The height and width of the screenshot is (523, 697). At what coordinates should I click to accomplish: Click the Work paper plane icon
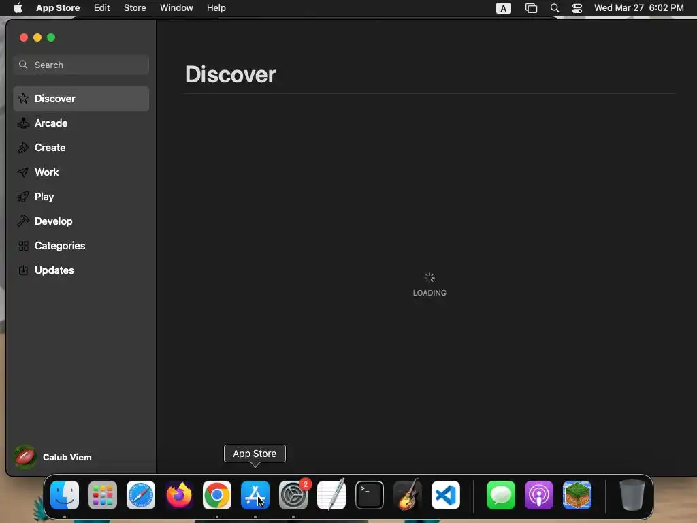pyautogui.click(x=23, y=172)
